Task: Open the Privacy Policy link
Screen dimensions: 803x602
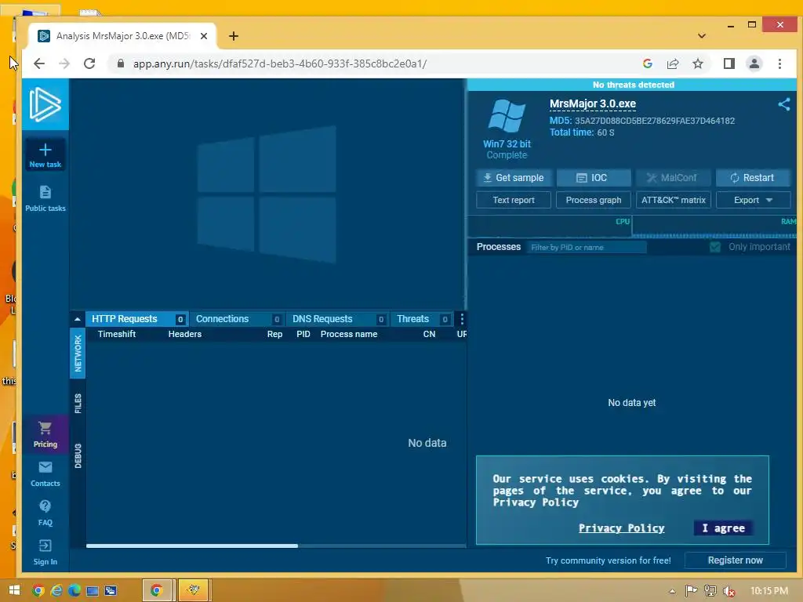Action: tap(621, 528)
